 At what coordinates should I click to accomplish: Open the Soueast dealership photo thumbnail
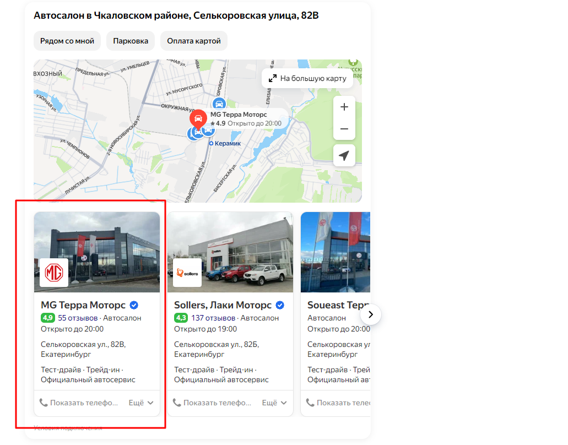tap(336, 252)
